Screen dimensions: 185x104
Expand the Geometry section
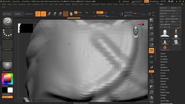coord(164,56)
